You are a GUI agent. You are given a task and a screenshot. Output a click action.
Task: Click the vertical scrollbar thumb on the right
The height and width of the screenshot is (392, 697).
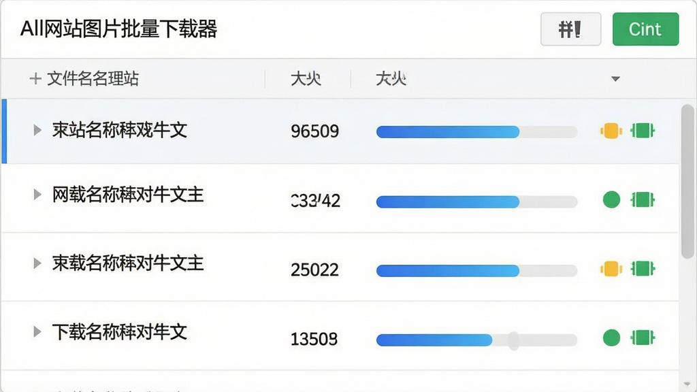click(687, 181)
